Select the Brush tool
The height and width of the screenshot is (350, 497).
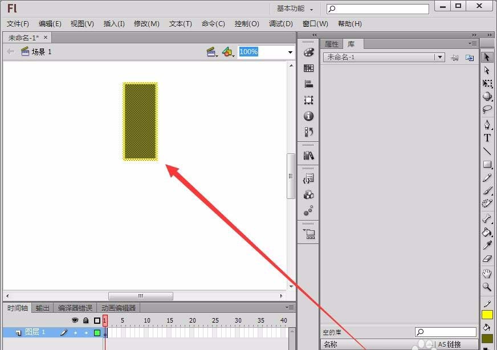487,190
